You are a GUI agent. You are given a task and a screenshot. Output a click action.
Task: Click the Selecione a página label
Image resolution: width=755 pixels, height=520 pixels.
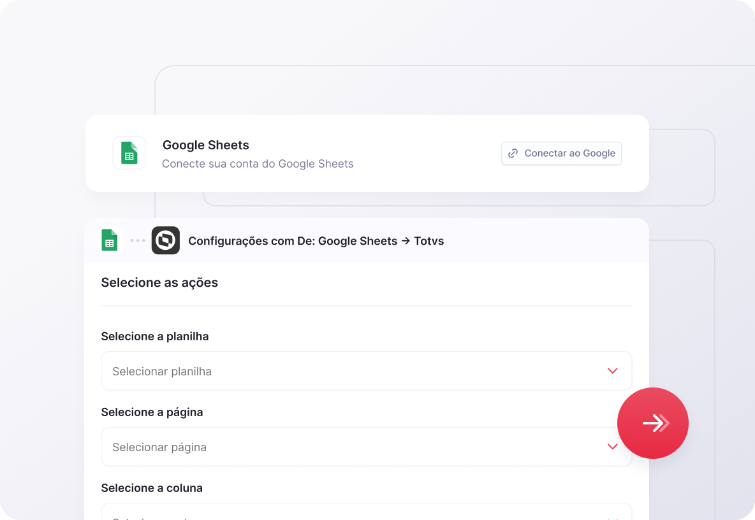click(152, 412)
